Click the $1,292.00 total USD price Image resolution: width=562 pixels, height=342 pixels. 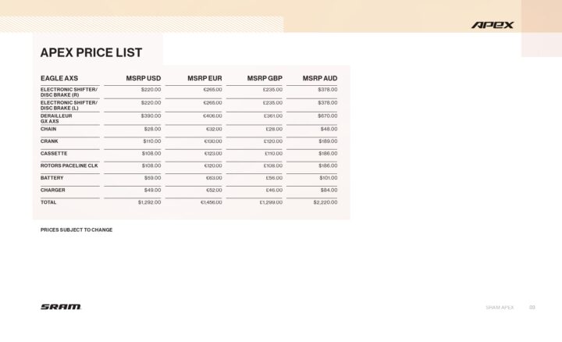(149, 202)
